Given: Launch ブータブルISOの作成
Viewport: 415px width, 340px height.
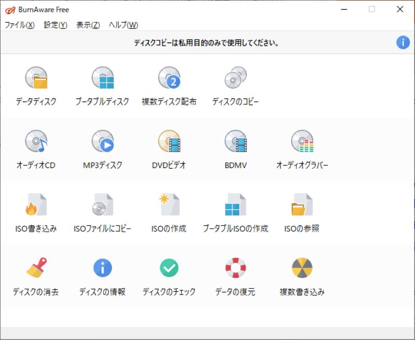Looking at the screenshot, I should (234, 207).
